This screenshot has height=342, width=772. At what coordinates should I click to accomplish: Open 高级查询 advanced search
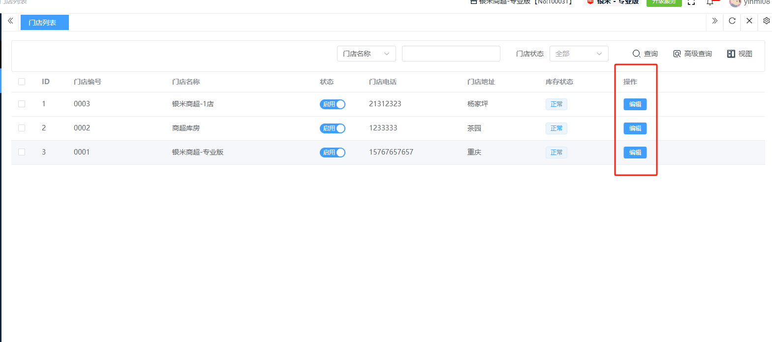(x=693, y=54)
